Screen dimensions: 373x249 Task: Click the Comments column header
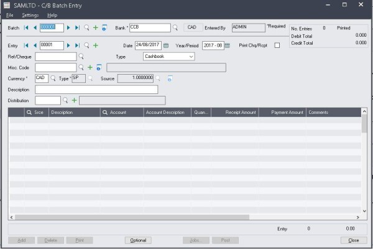tap(333, 112)
